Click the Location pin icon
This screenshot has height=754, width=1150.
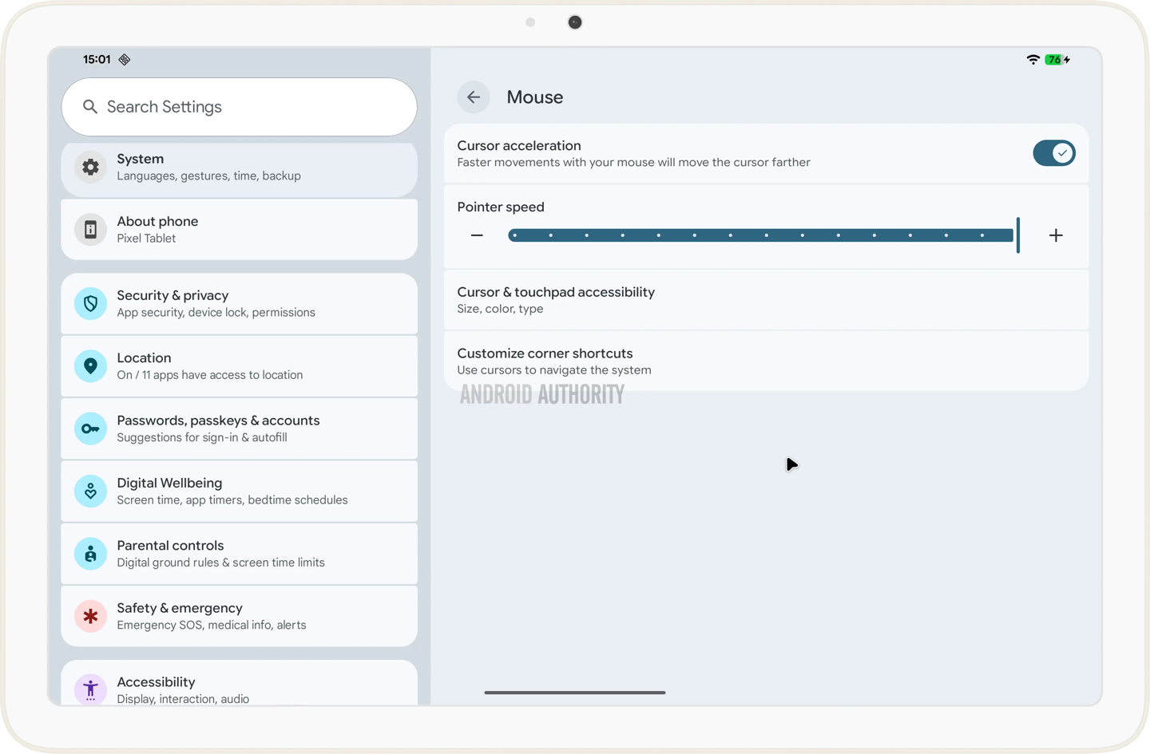(91, 366)
